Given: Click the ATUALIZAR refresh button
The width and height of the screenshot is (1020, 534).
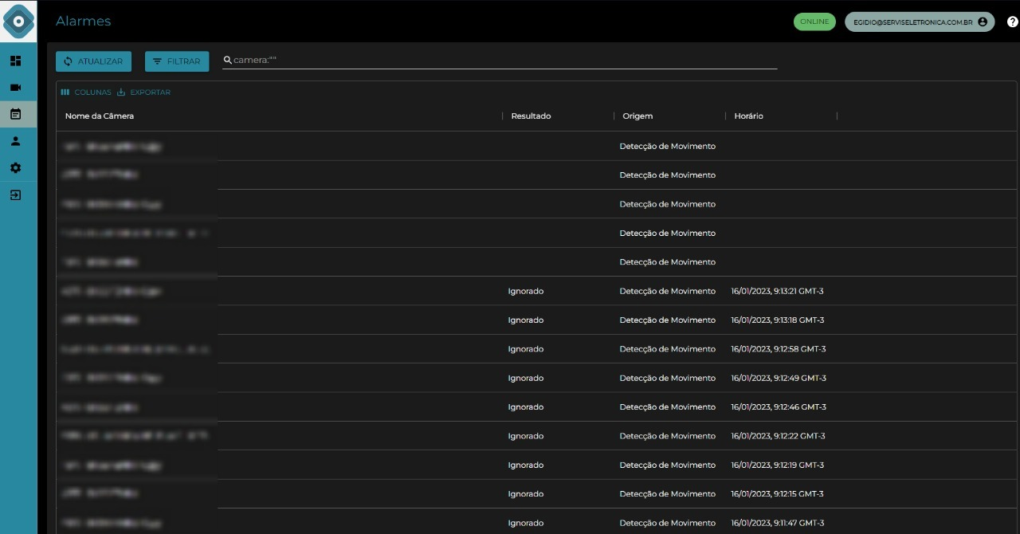Looking at the screenshot, I should coord(93,61).
